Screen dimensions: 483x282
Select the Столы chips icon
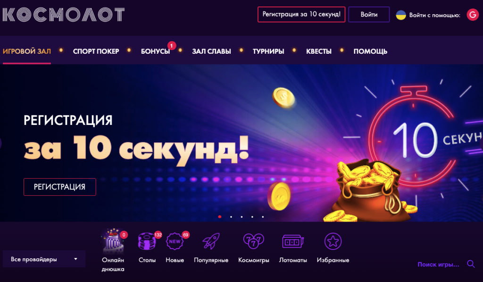pos(147,241)
